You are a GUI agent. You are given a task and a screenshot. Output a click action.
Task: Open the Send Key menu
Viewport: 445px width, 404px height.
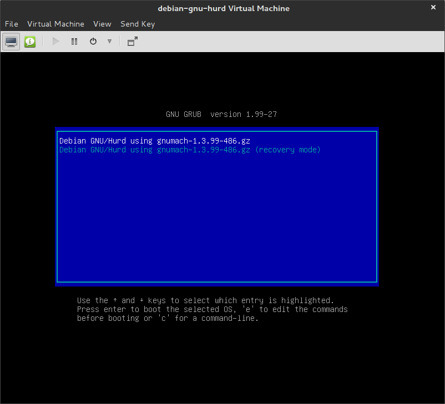[138, 24]
